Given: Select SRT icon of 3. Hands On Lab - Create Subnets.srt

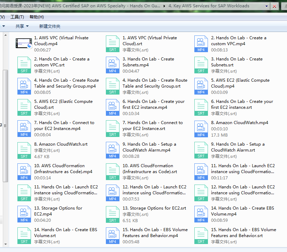Looking at the screenshot, I should (x=201, y=65).
